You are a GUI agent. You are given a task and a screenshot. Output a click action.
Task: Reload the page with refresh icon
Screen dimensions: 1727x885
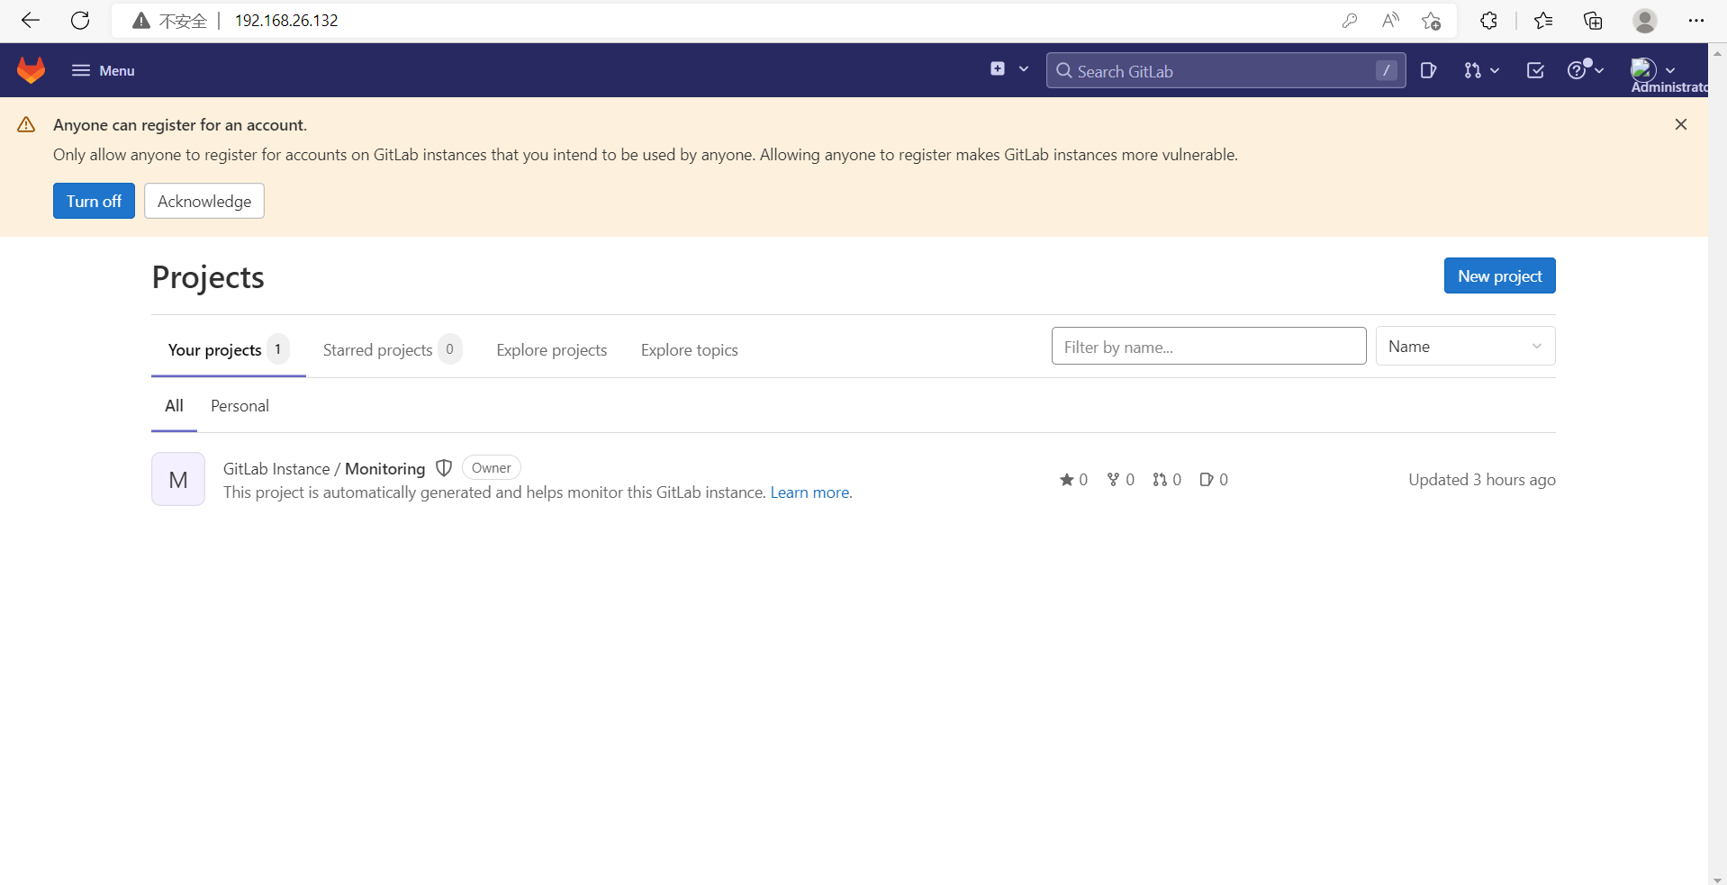[x=80, y=20]
